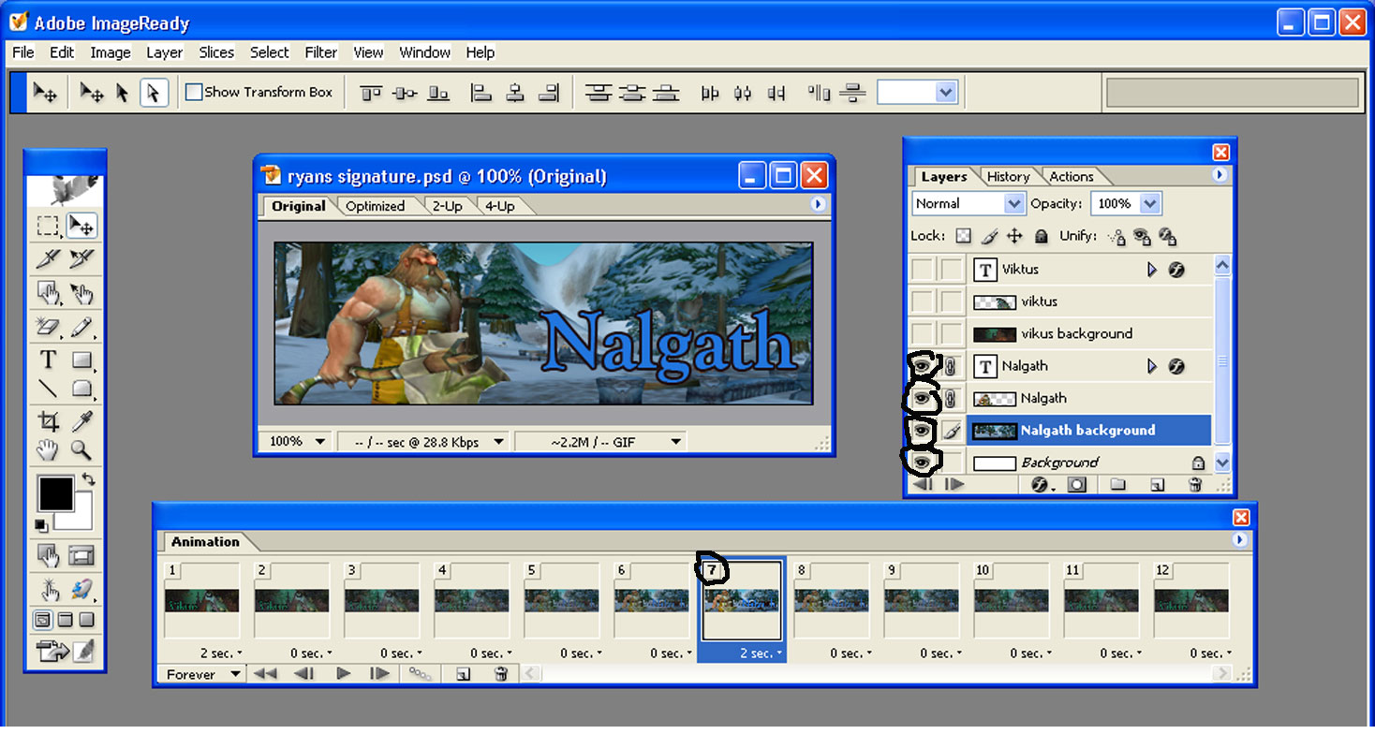The height and width of the screenshot is (749, 1375).
Task: Toggle lock all padlock icon
Action: pyautogui.click(x=1041, y=236)
